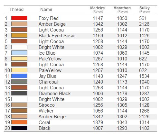161x135 pixels.
Task: Select the Jay Blue color swatch
Action: 19,76
